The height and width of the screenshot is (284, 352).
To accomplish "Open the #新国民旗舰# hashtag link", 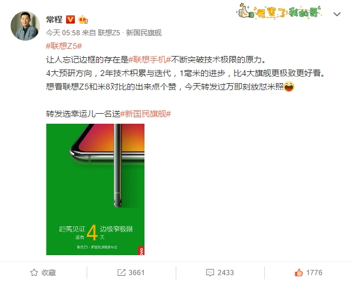I will pos(146,114).
